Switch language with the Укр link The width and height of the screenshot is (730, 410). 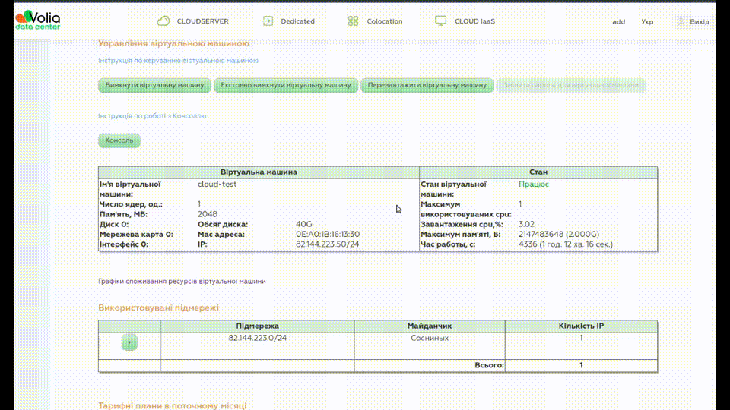[x=647, y=22]
